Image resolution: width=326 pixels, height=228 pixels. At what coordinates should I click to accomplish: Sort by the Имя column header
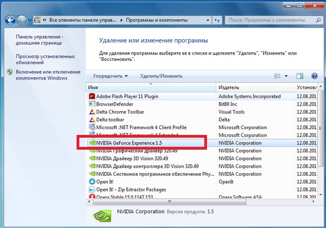click(x=151, y=88)
